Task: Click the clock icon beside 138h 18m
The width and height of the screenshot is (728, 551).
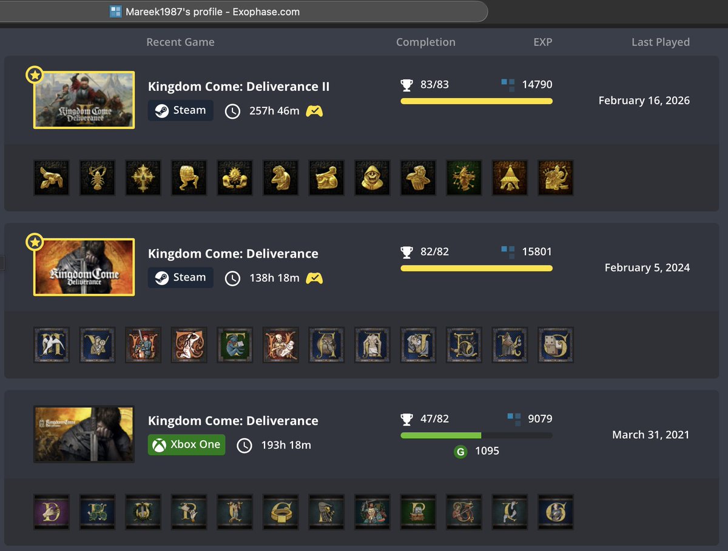Action: coord(233,278)
